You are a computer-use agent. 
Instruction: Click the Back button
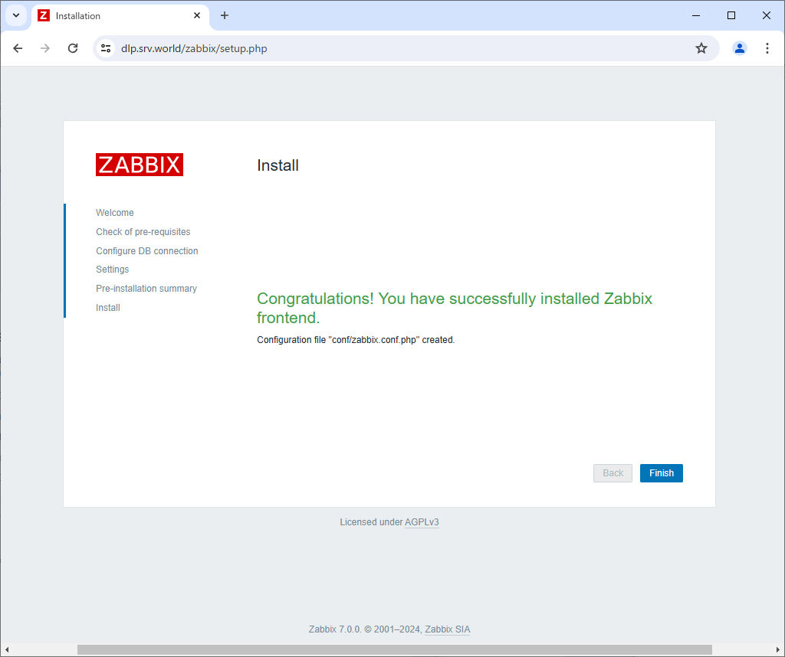pyautogui.click(x=613, y=473)
